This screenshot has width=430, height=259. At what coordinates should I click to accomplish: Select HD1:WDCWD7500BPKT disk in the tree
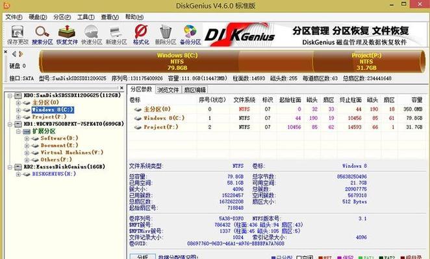74,124
